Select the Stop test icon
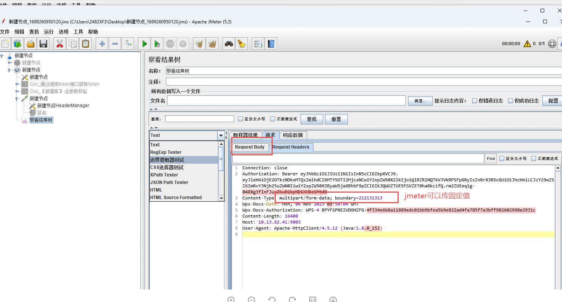This screenshot has width=562, height=302. (170, 43)
